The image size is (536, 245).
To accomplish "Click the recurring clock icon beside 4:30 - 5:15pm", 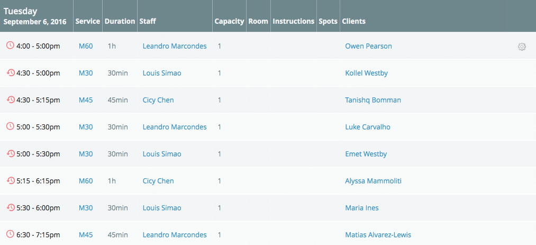I will coord(11,99).
